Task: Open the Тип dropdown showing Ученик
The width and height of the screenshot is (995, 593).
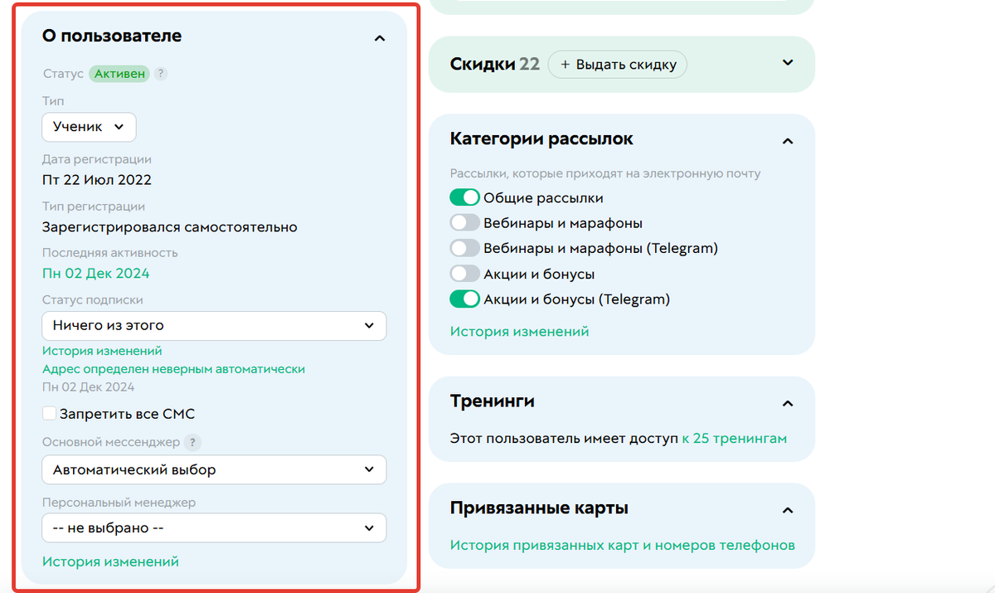Action: [x=89, y=126]
